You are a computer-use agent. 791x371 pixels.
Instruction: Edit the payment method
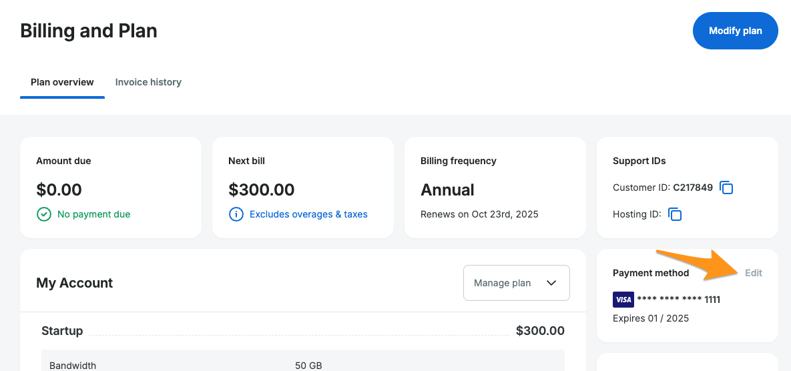(754, 273)
